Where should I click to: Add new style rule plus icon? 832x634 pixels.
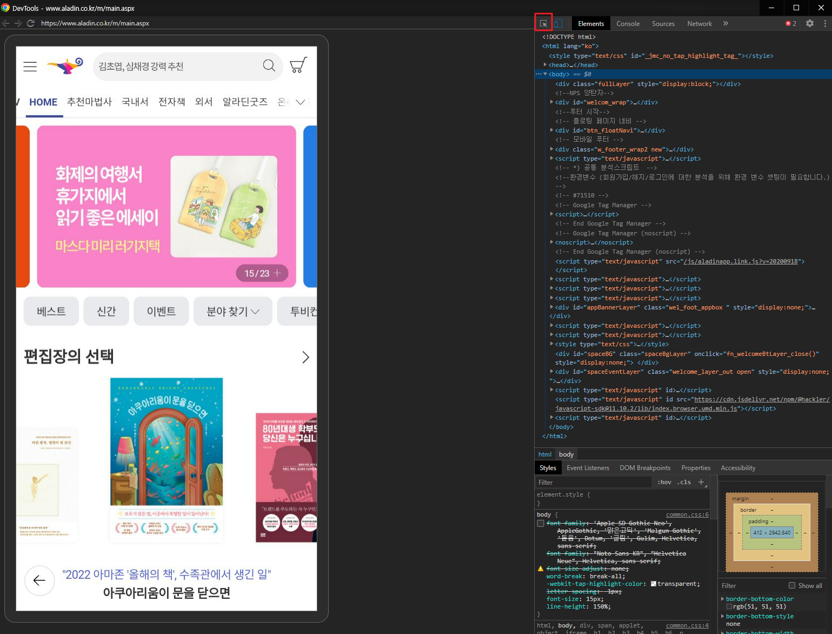tap(701, 482)
